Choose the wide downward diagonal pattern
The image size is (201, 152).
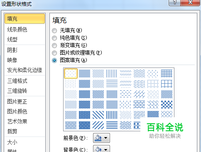[x=98, y=115]
